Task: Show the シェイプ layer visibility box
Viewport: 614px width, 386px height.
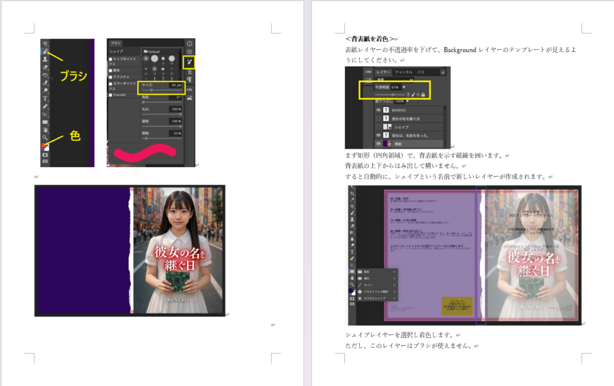Action: click(378, 127)
